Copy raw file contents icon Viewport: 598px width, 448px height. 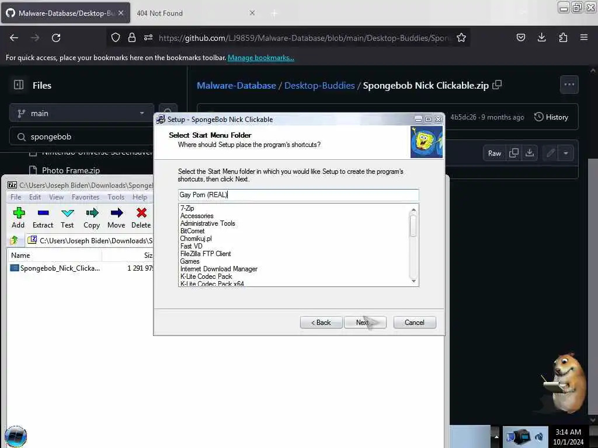(x=514, y=153)
